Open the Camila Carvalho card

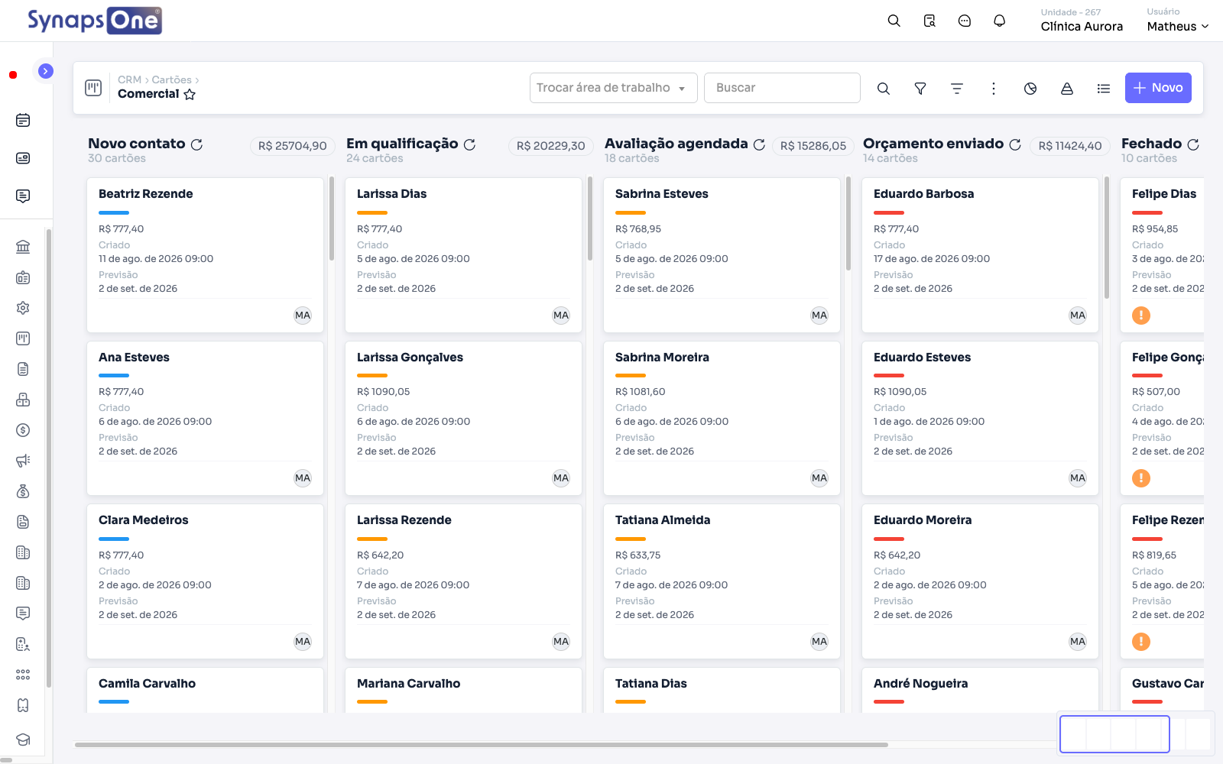tap(205, 691)
